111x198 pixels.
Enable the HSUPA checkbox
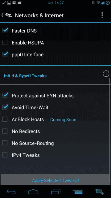tap(5, 43)
